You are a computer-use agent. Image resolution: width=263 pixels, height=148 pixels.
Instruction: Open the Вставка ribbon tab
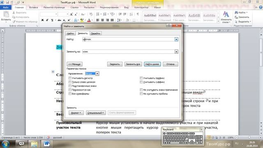point(34,7)
